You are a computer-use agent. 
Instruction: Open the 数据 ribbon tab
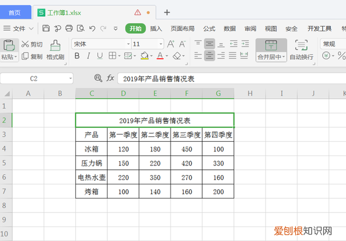pos(229,29)
